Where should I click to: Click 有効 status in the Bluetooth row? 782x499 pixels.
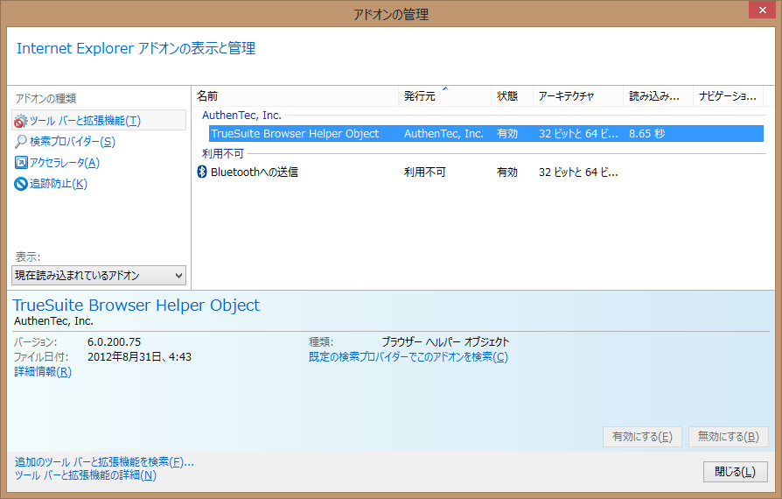(507, 172)
